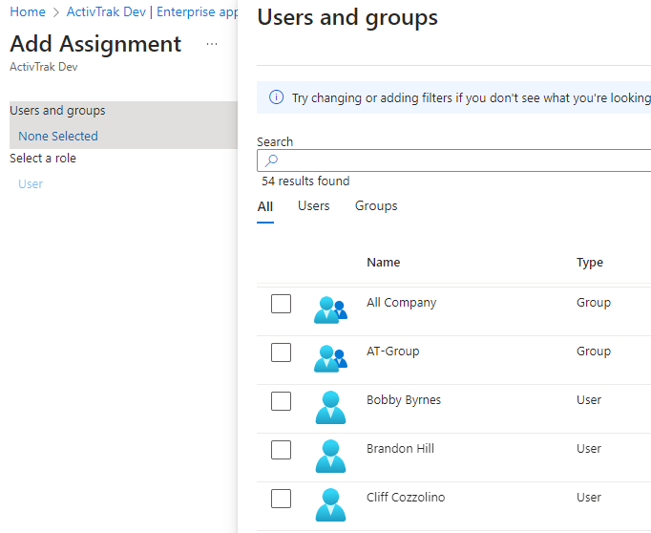The image size is (651, 533).
Task: Click the User type in Cliff Cozzolino row
Action: (x=589, y=498)
